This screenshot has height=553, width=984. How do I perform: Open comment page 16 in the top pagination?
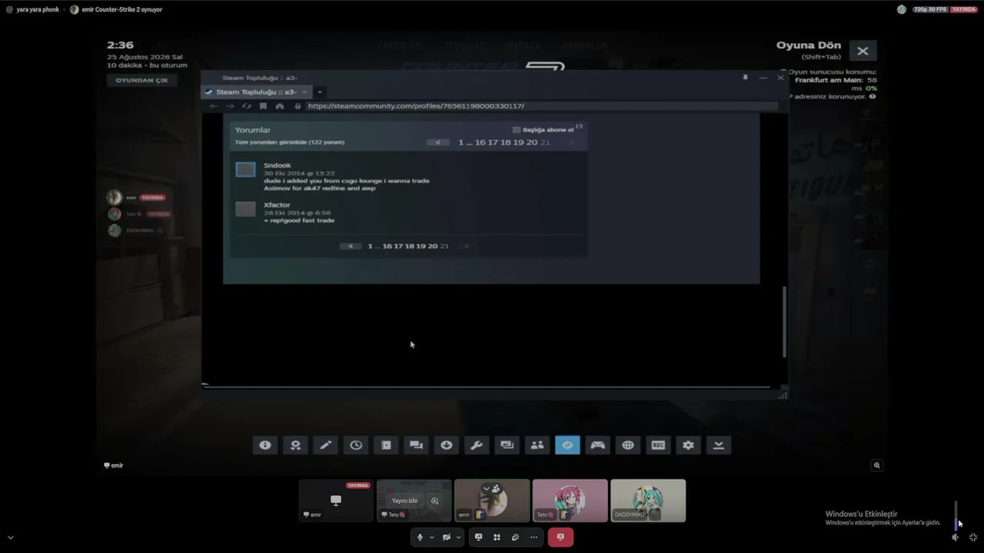480,142
